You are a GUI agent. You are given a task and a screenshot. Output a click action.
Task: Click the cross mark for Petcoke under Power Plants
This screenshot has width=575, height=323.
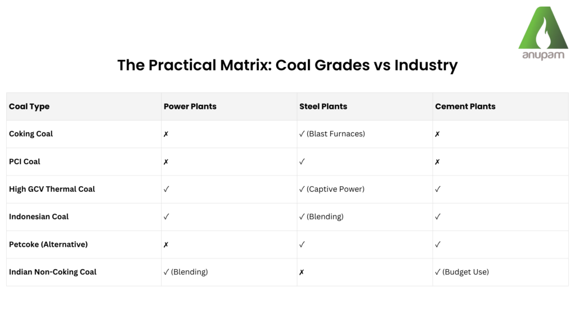[x=166, y=244]
